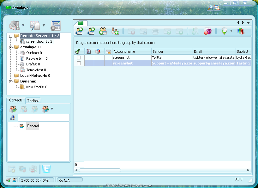The height and width of the screenshot is (188, 258).
Task: Click the contacts icon with green checkmark
Action: [x=13, y=109]
